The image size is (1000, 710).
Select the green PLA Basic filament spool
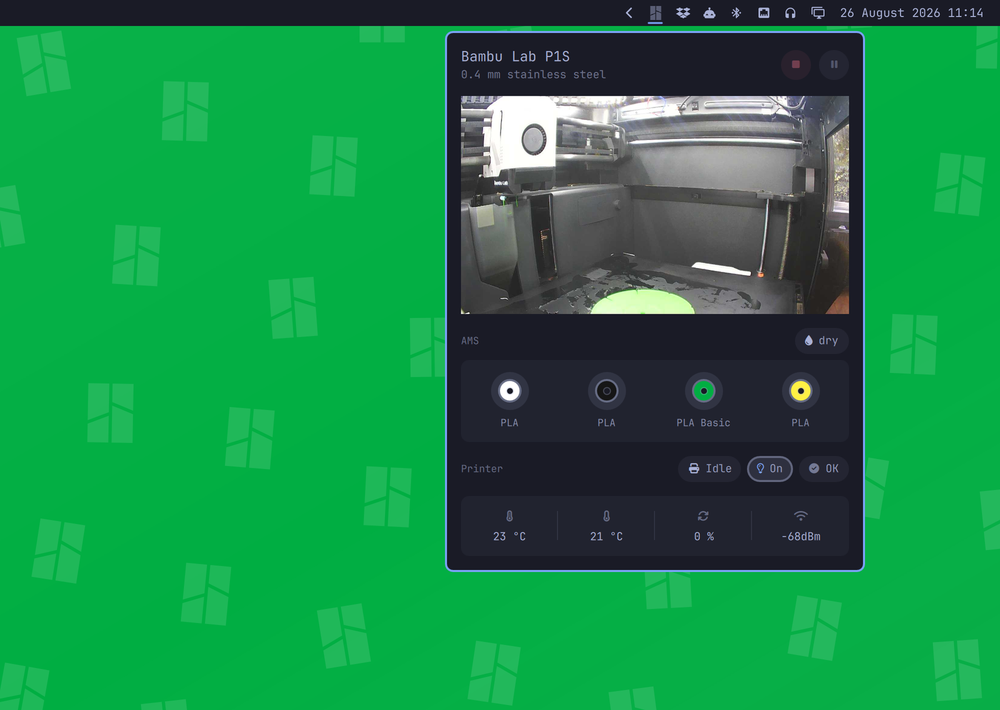[704, 391]
